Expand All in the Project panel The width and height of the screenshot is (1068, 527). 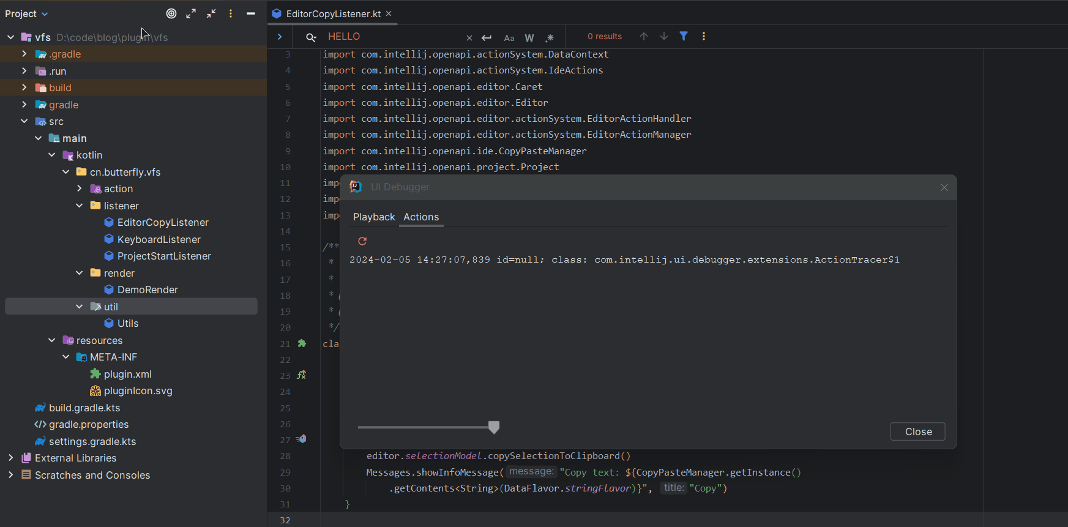(191, 13)
